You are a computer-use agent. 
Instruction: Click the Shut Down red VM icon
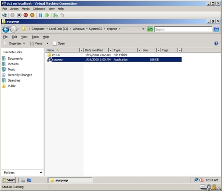[26, 15]
